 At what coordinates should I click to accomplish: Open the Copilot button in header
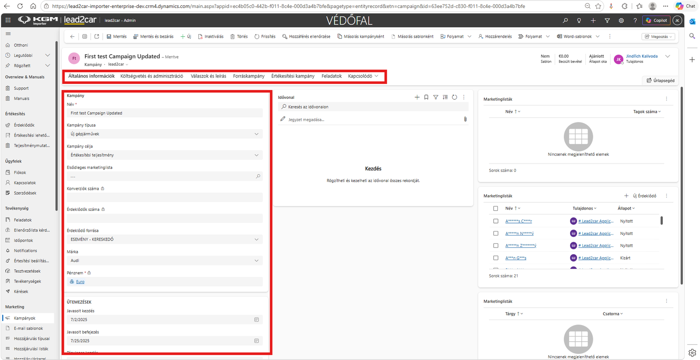click(656, 21)
